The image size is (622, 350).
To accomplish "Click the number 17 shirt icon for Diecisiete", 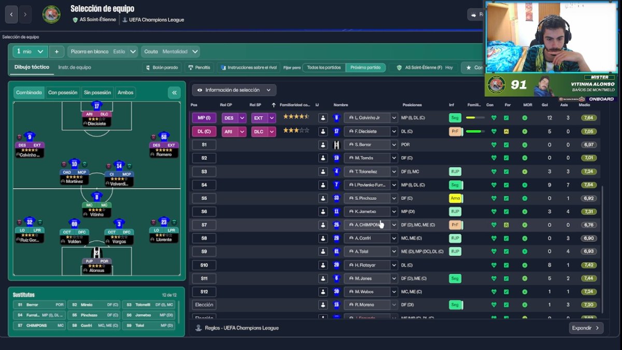I will 336,132.
